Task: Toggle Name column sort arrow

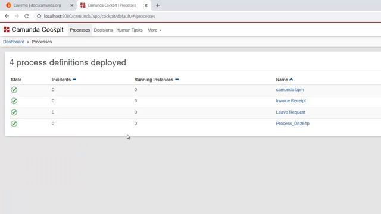Action: tap(291, 79)
